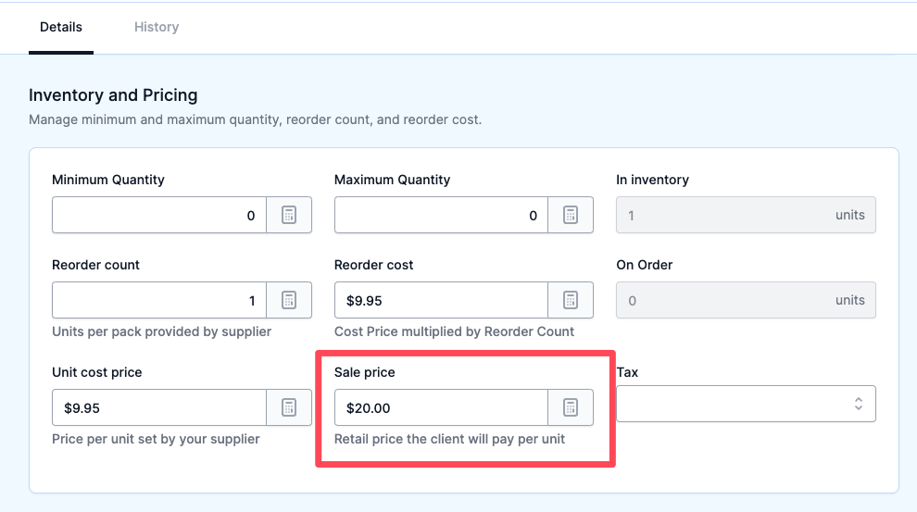This screenshot has width=917, height=512.
Task: Focus the Maximum Quantity input field
Action: (x=442, y=215)
